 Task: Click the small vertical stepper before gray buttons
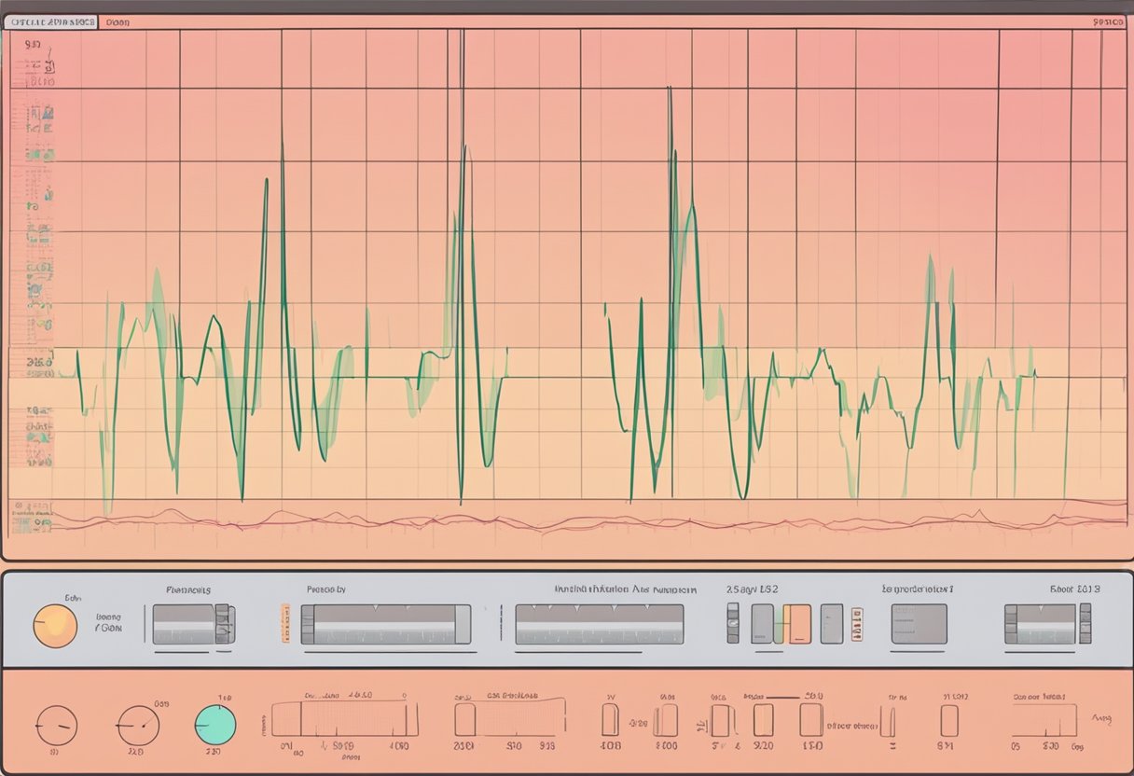click(x=732, y=623)
